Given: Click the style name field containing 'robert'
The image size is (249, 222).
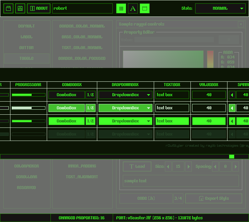Looking at the screenshot, I should (82, 8).
